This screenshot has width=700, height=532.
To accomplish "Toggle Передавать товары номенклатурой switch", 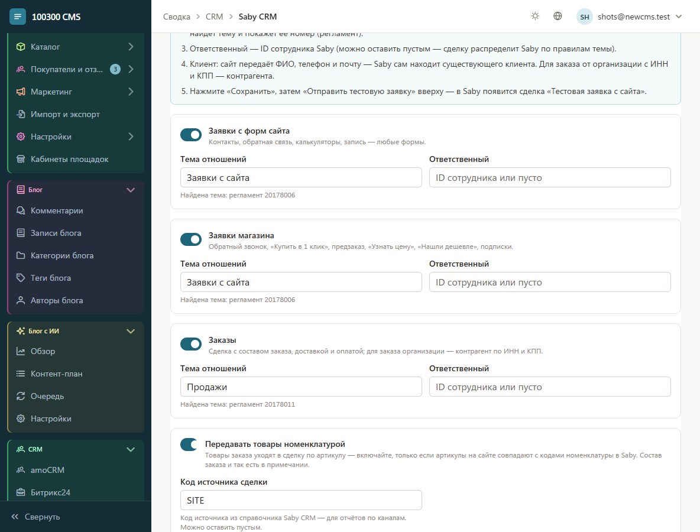I will click(x=189, y=445).
